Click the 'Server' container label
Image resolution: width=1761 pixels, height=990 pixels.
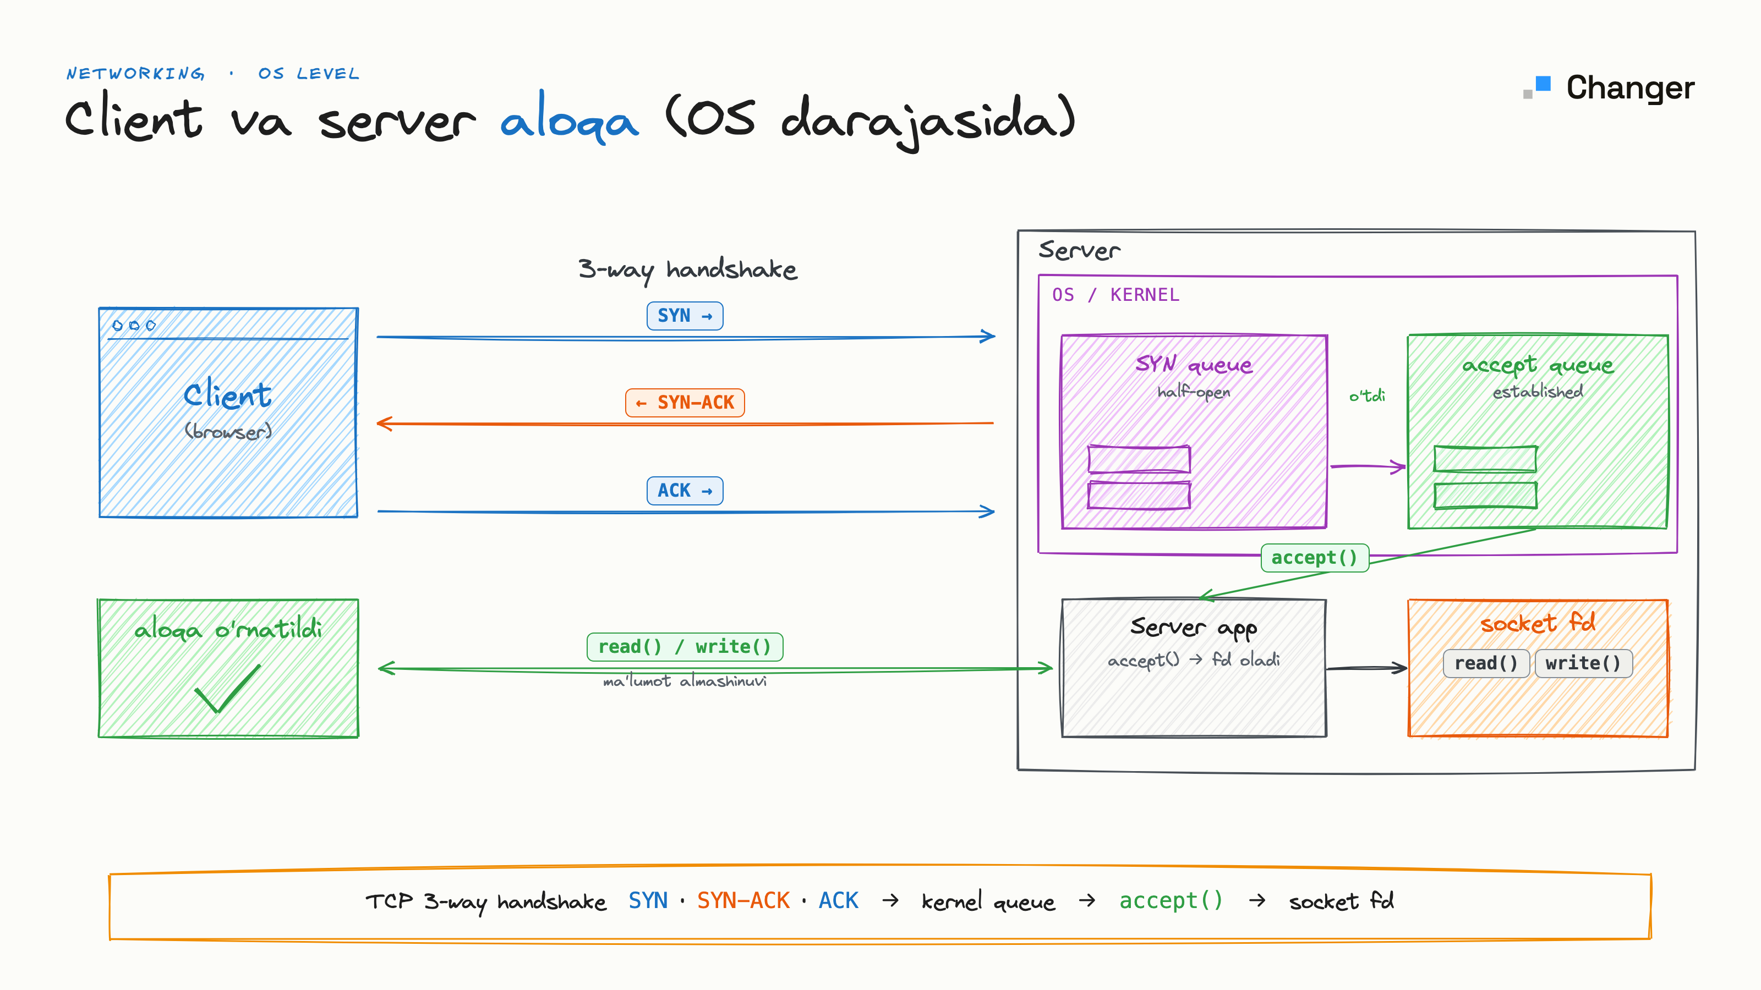(x=1079, y=250)
